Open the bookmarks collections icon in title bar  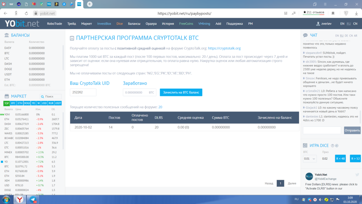(x=315, y=4)
